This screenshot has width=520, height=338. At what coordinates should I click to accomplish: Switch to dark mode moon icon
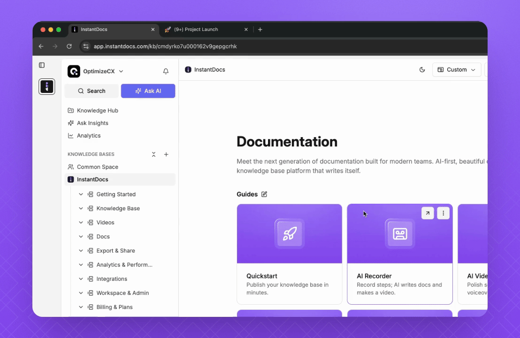[422, 69]
